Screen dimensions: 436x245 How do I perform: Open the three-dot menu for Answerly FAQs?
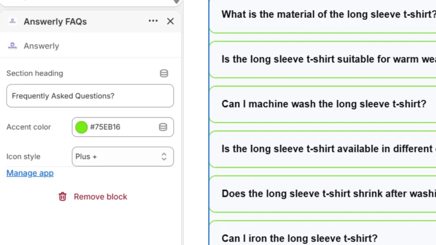point(153,21)
